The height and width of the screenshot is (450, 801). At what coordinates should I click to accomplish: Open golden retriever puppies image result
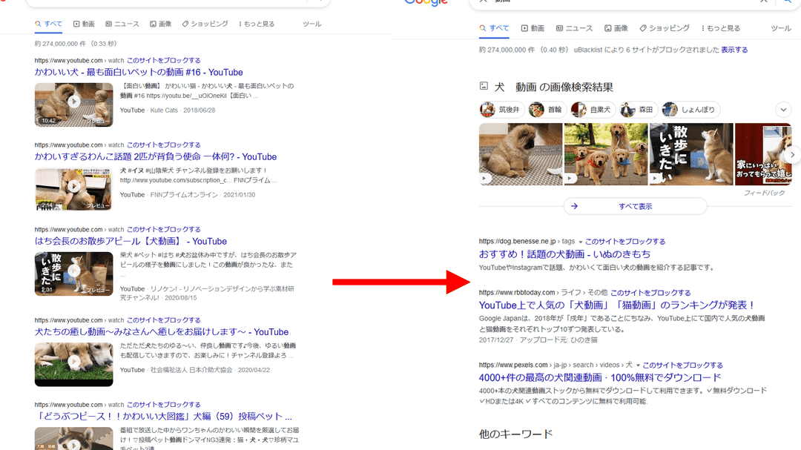coord(605,153)
